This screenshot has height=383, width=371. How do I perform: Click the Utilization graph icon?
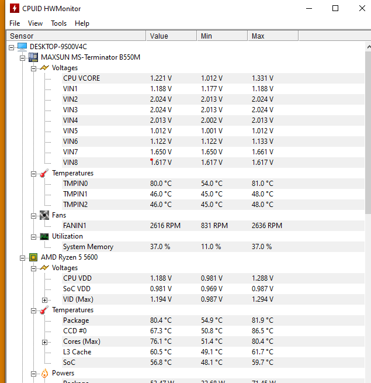tap(44, 236)
